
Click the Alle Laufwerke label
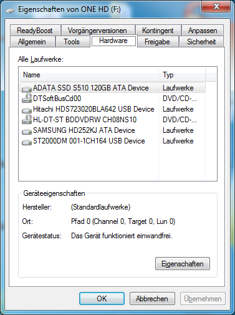(x=41, y=59)
